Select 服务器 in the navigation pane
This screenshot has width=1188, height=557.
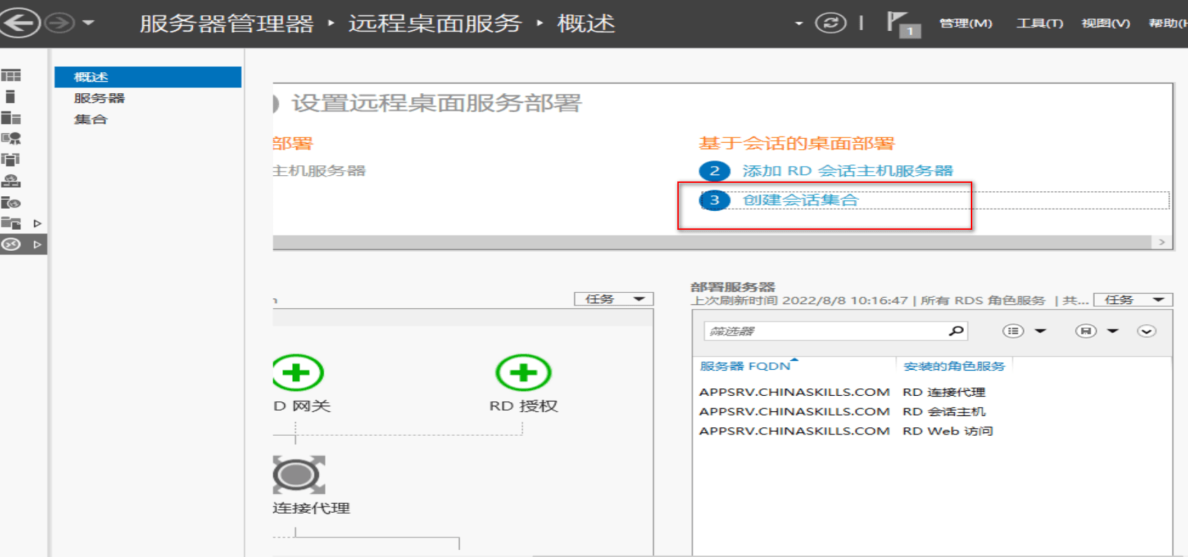[x=99, y=98]
